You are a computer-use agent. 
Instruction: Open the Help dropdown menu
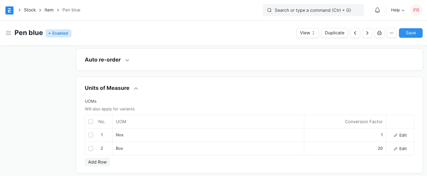click(x=398, y=10)
